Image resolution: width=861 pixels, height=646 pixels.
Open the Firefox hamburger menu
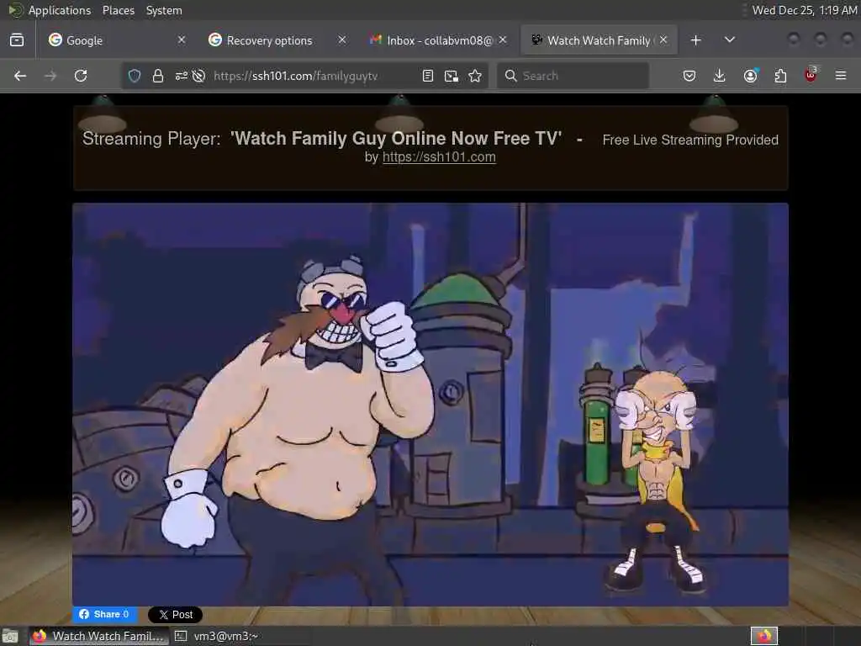coord(841,76)
